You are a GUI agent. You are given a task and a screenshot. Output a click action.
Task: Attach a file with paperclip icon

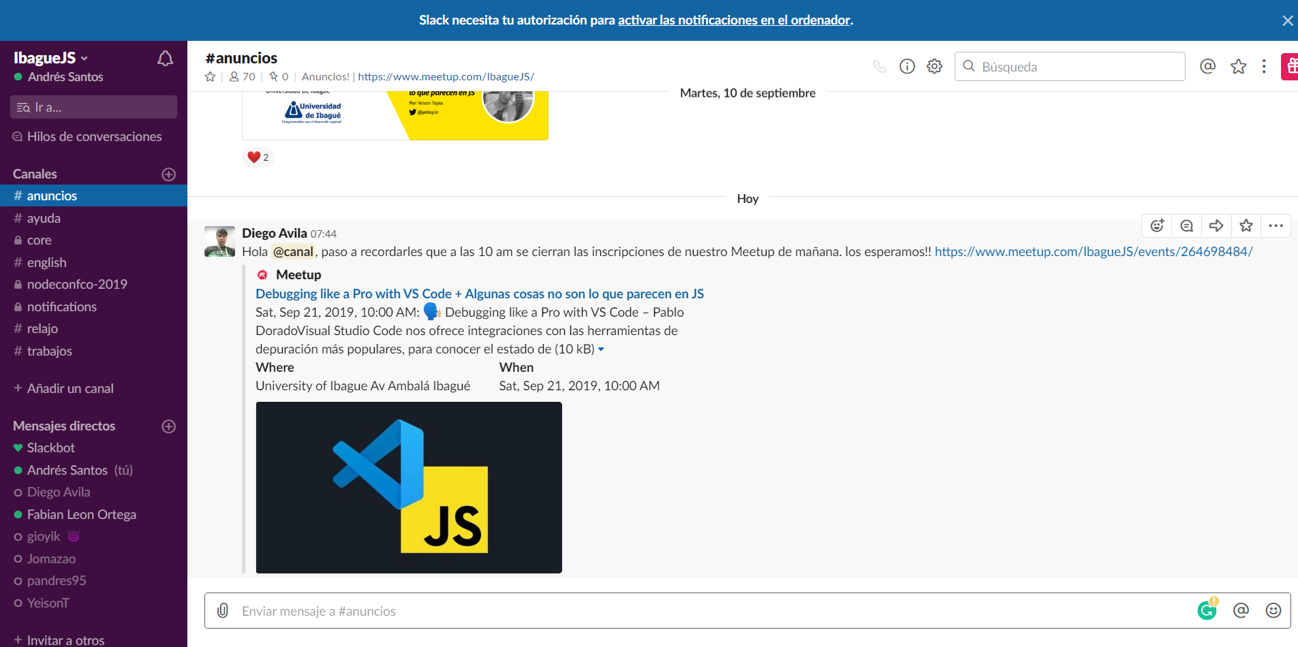(x=223, y=610)
